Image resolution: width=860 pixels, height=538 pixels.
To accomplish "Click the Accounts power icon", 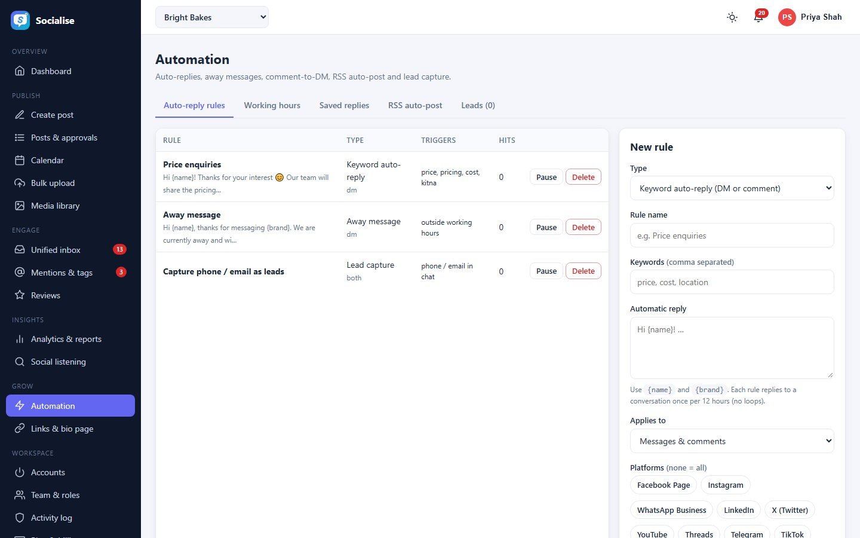I will coord(20,472).
